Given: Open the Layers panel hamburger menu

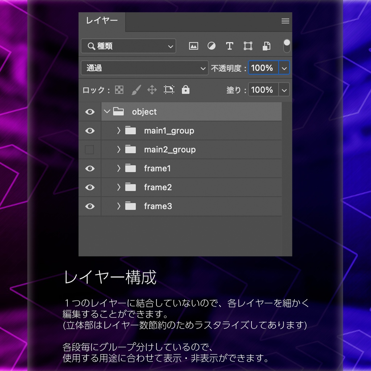Looking at the screenshot, I should [285, 21].
